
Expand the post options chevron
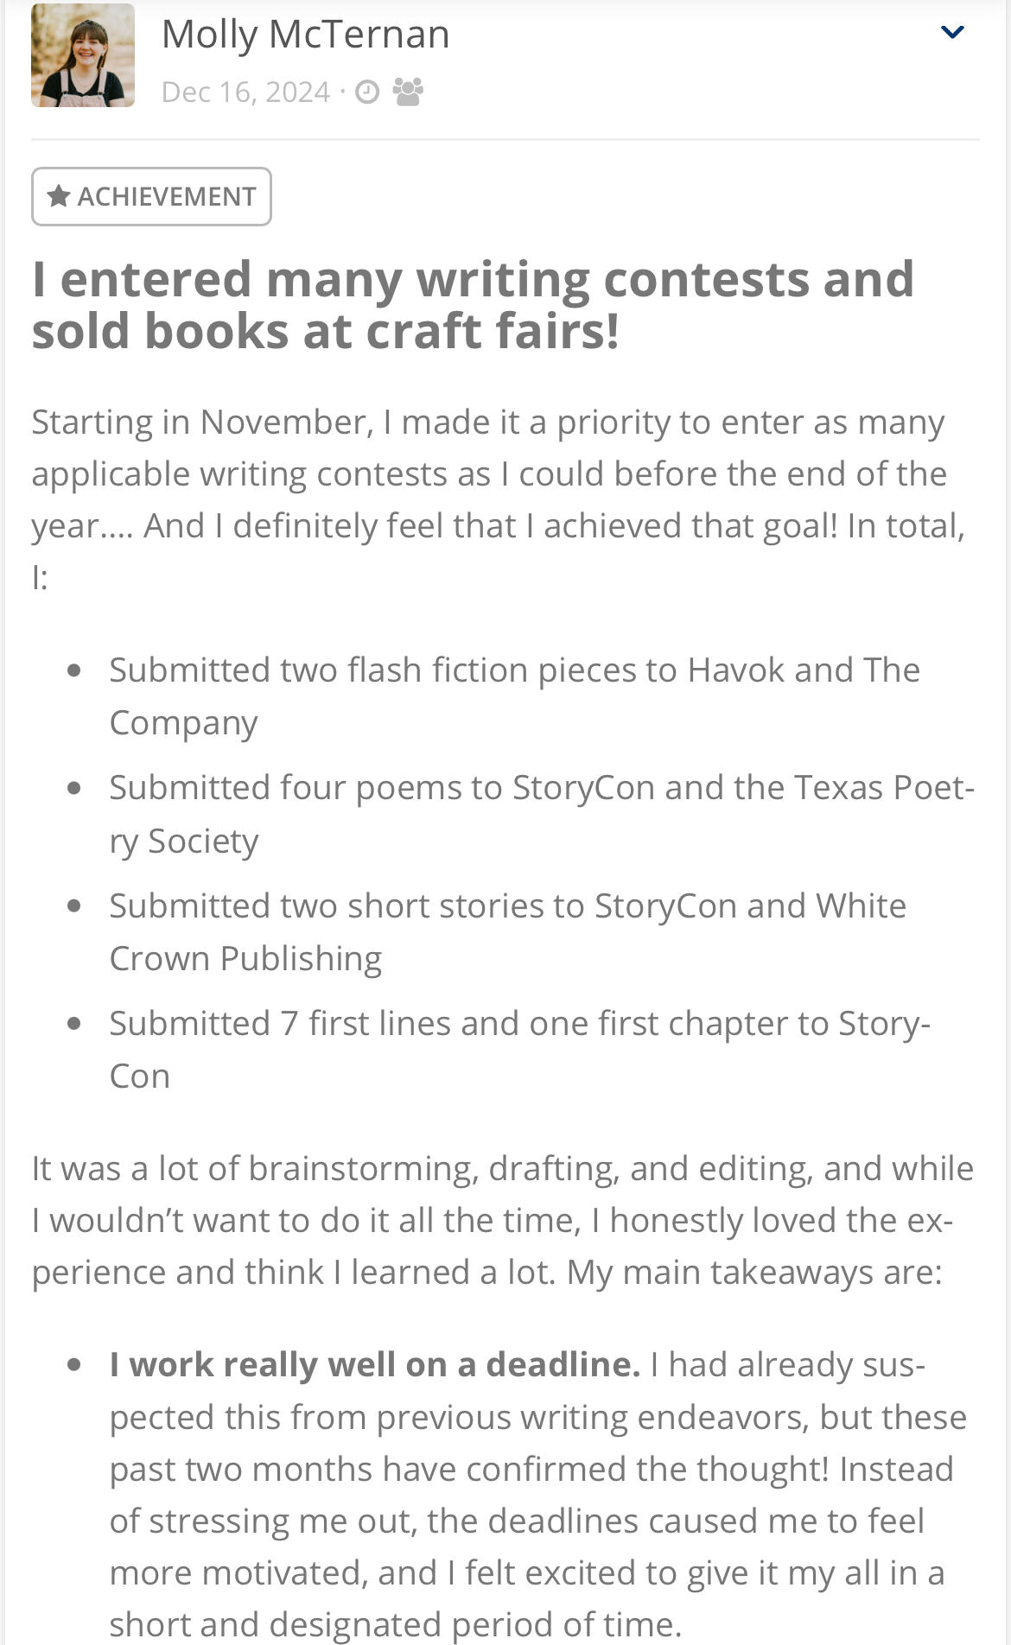(952, 33)
